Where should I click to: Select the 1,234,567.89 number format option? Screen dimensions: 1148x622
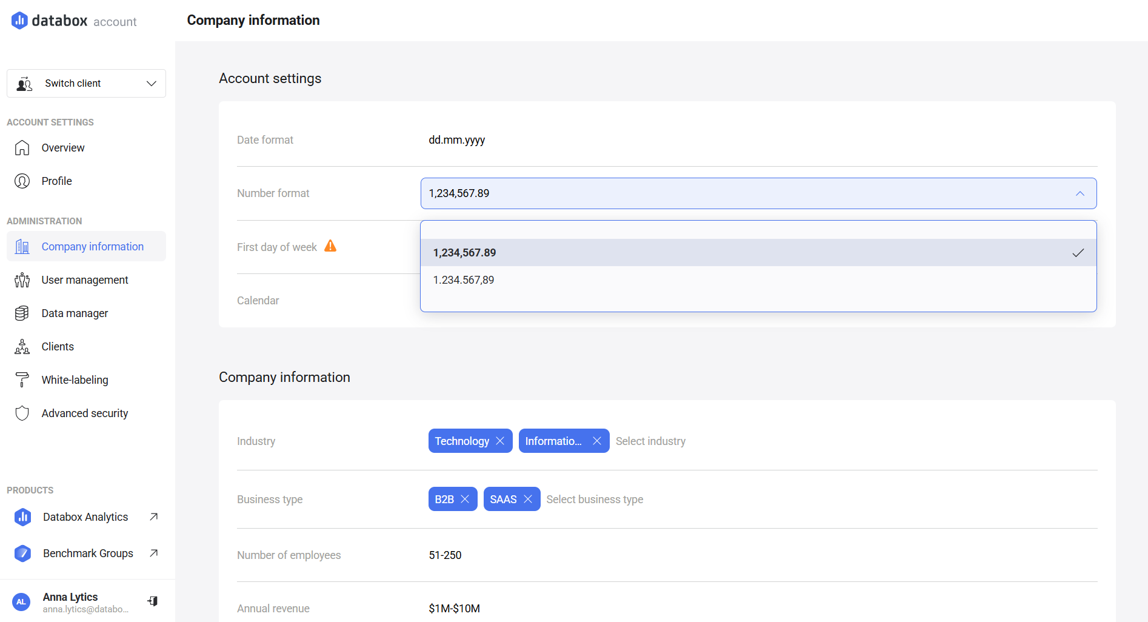tap(758, 253)
